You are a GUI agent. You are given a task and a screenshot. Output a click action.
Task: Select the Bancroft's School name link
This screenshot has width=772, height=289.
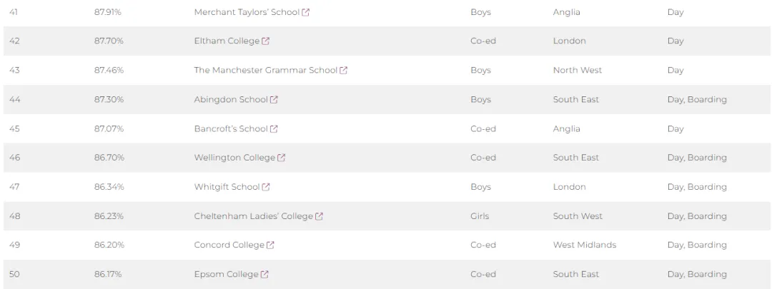tap(231, 128)
